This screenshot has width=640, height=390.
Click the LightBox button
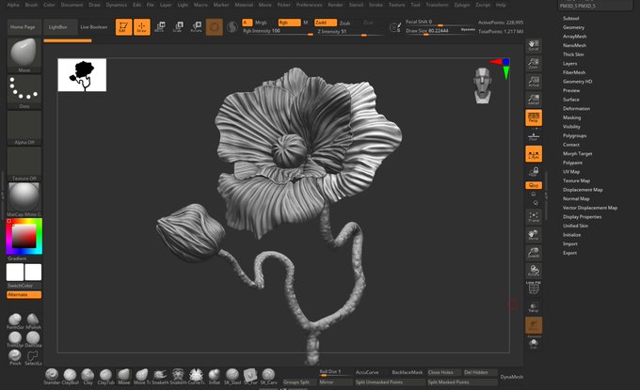pyautogui.click(x=58, y=27)
